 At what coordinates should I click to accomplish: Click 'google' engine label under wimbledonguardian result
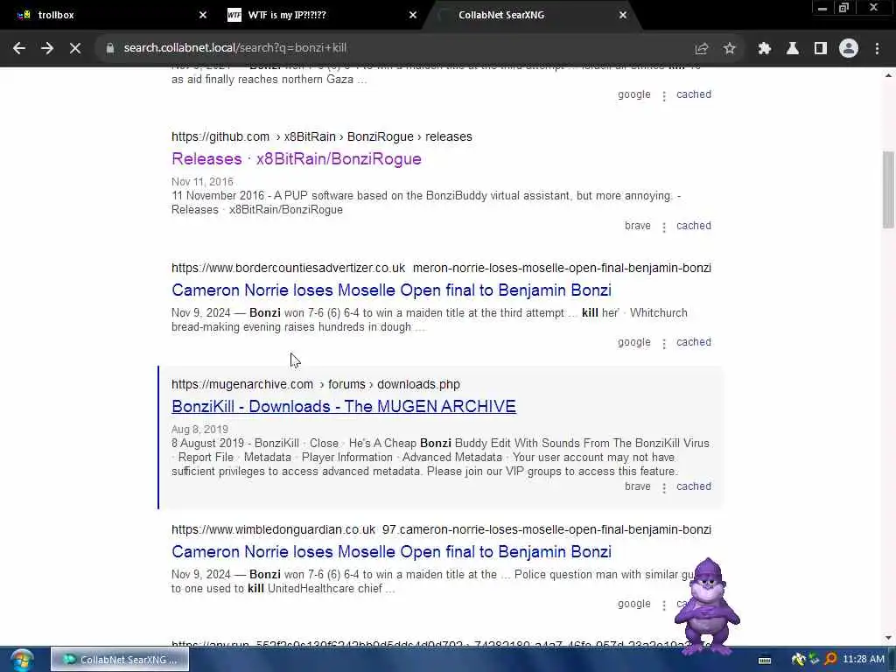(633, 604)
